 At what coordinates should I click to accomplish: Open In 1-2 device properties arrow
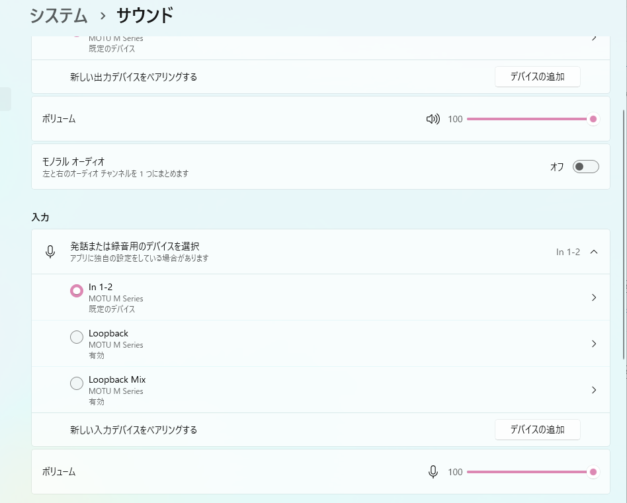click(x=593, y=297)
